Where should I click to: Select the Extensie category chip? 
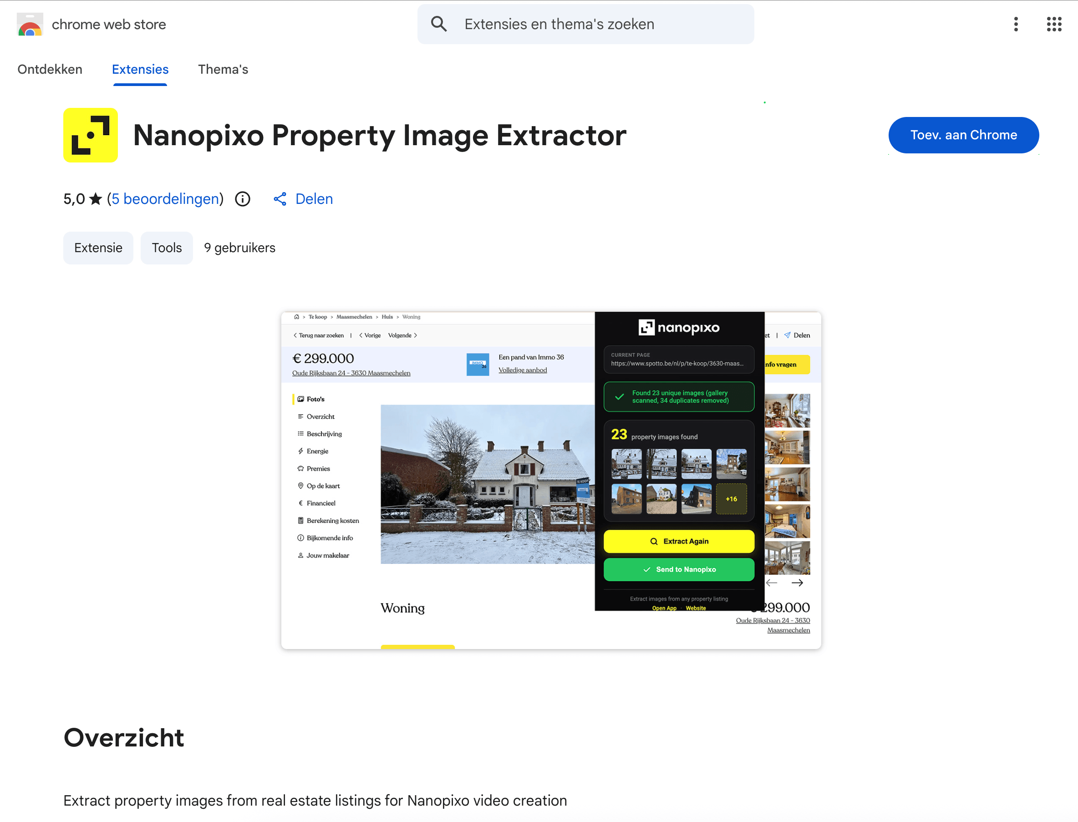[x=98, y=248]
